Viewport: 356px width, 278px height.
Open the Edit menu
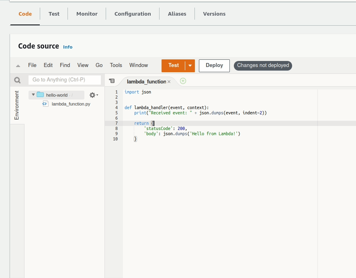point(48,65)
